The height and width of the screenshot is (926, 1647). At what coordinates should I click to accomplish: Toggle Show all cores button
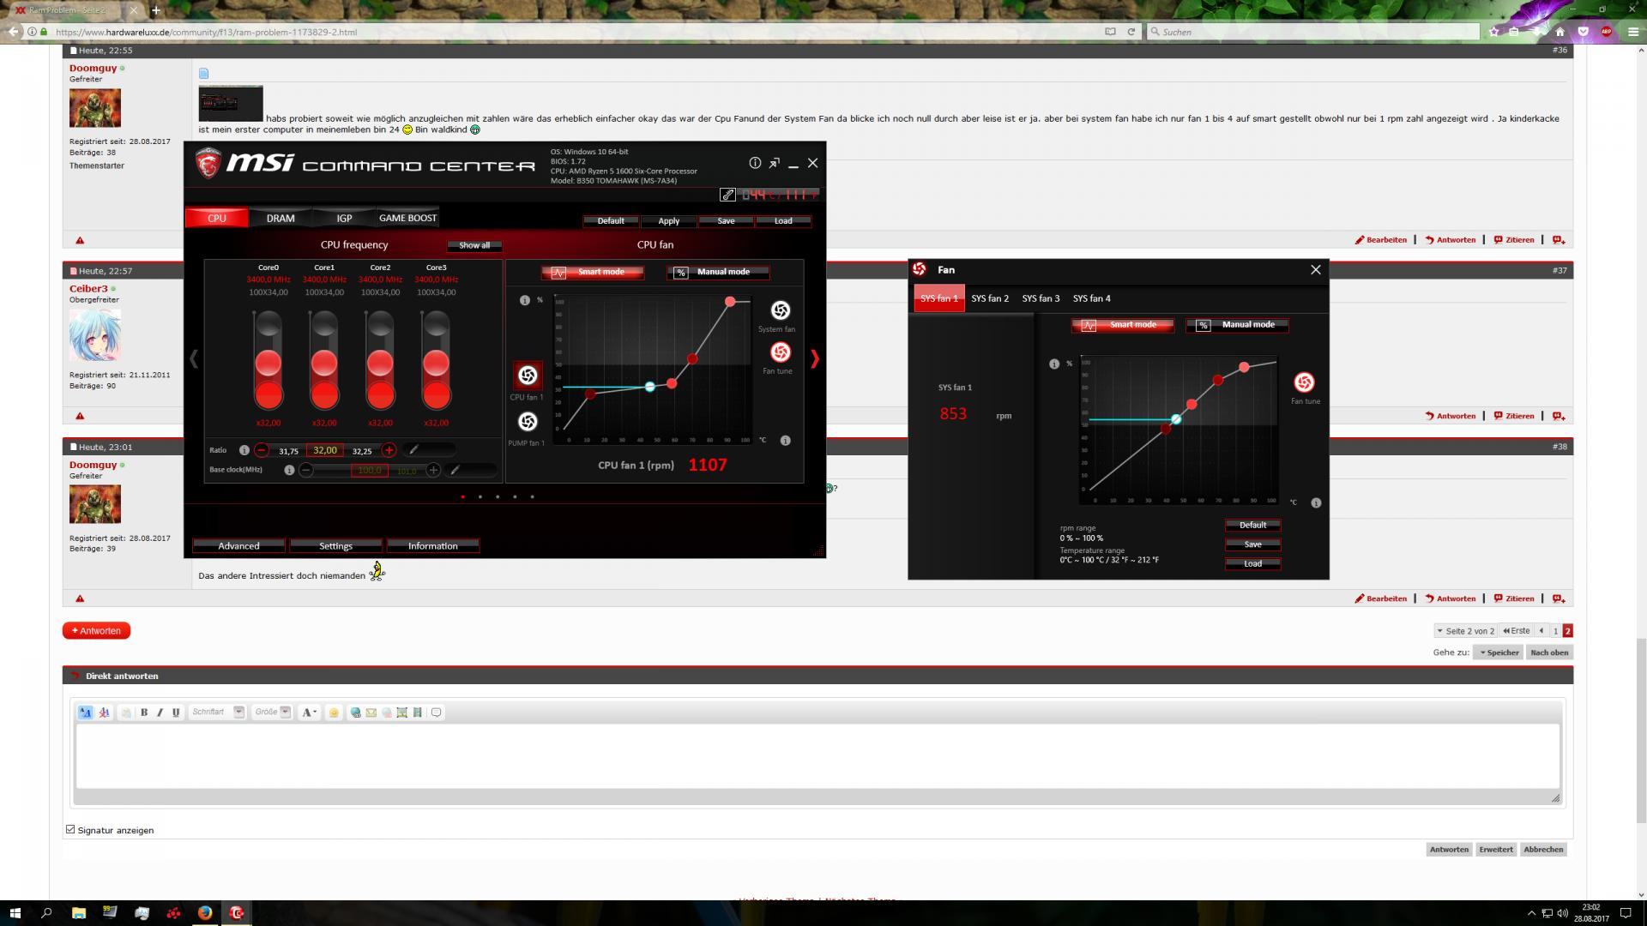tap(474, 245)
